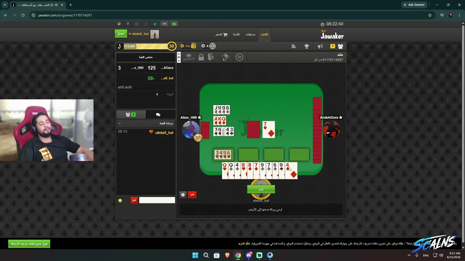Toggle the table lock icon
This screenshot has height=261, width=465.
tap(201, 57)
